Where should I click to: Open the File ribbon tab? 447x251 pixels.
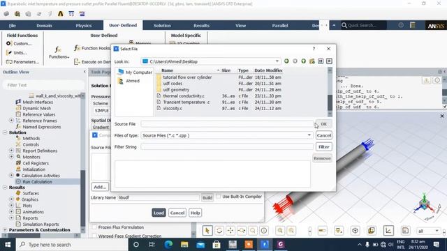(x=13, y=25)
